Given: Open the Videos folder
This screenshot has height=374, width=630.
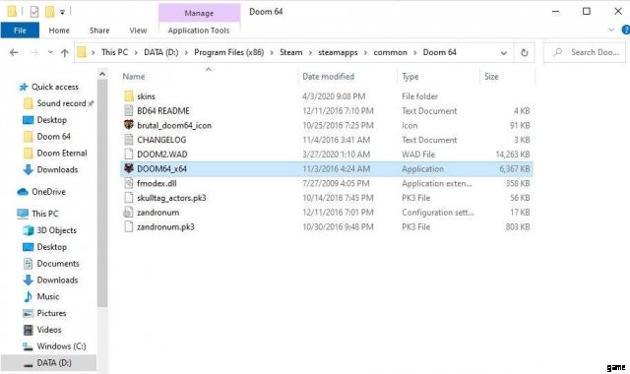Looking at the screenshot, I should 49,330.
